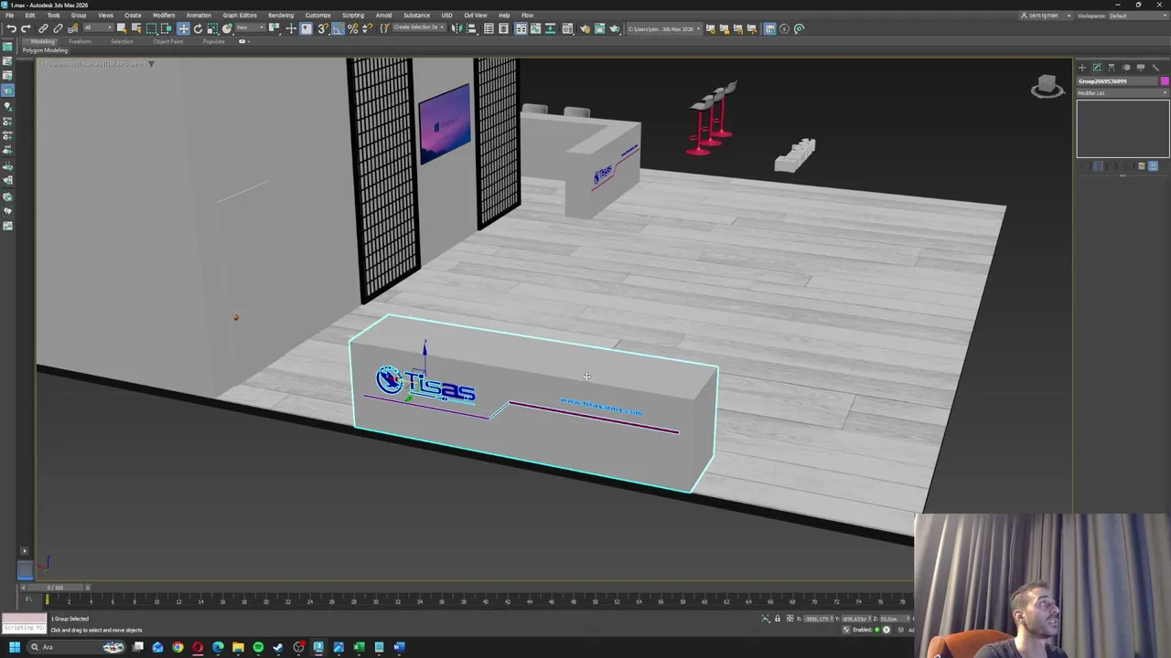Screen dimensions: 1171x658
Task: Open the Motion tab of command panel
Action: click(1126, 67)
